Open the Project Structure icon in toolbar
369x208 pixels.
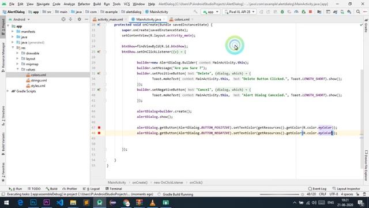(x=319, y=12)
